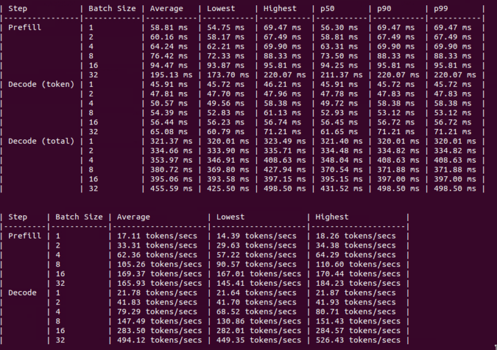Click the p50 column header
Screen dimensions: 497x350
pos(327,8)
